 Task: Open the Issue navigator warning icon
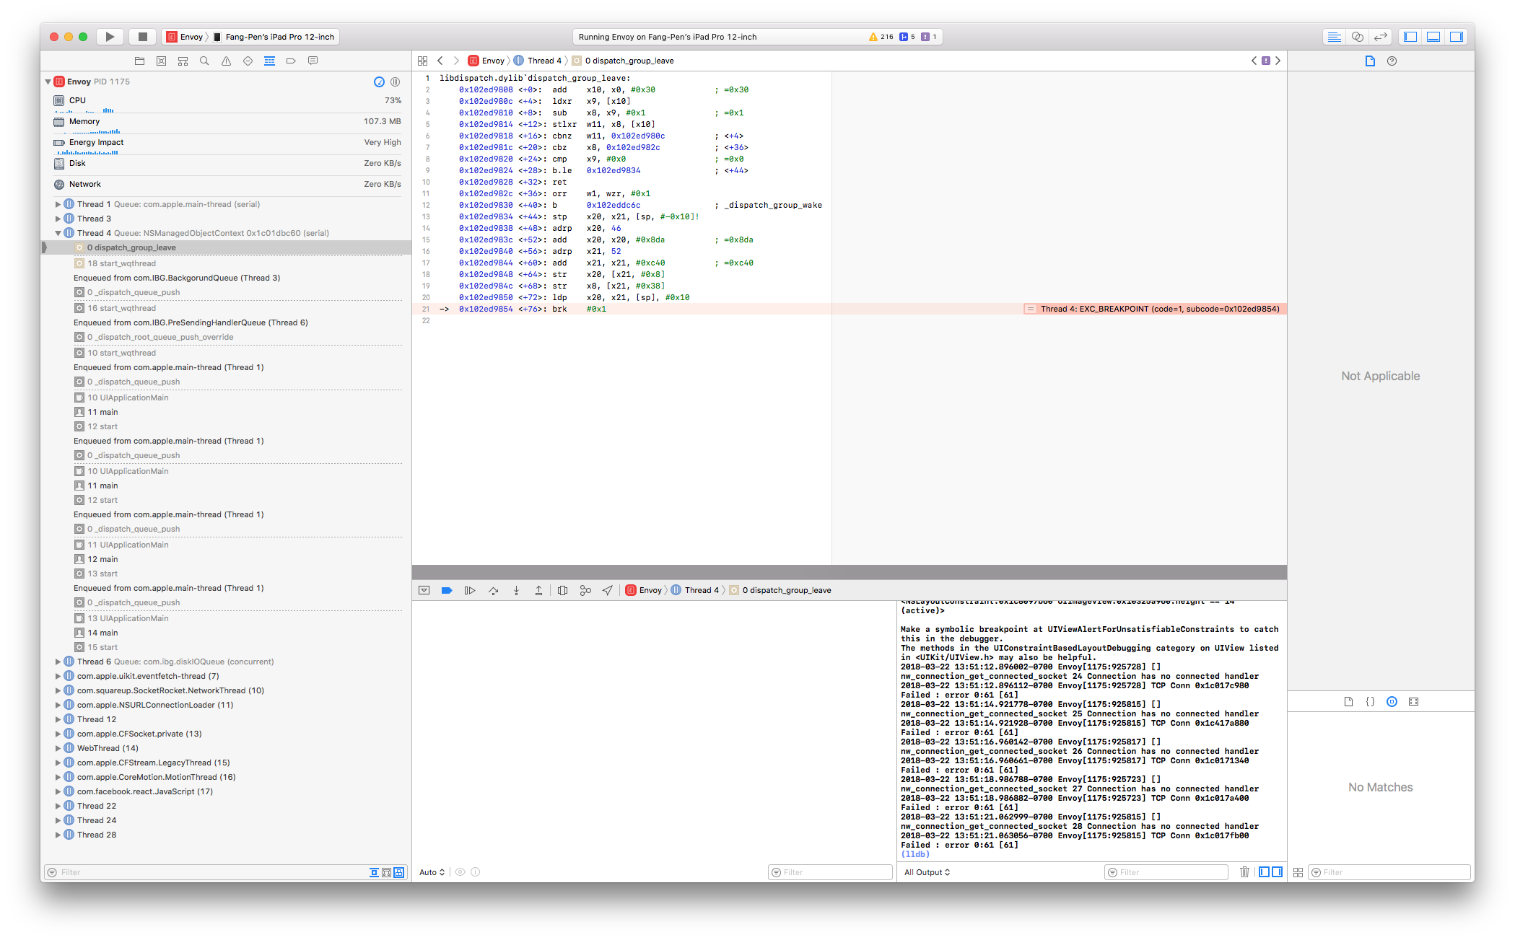click(x=226, y=61)
